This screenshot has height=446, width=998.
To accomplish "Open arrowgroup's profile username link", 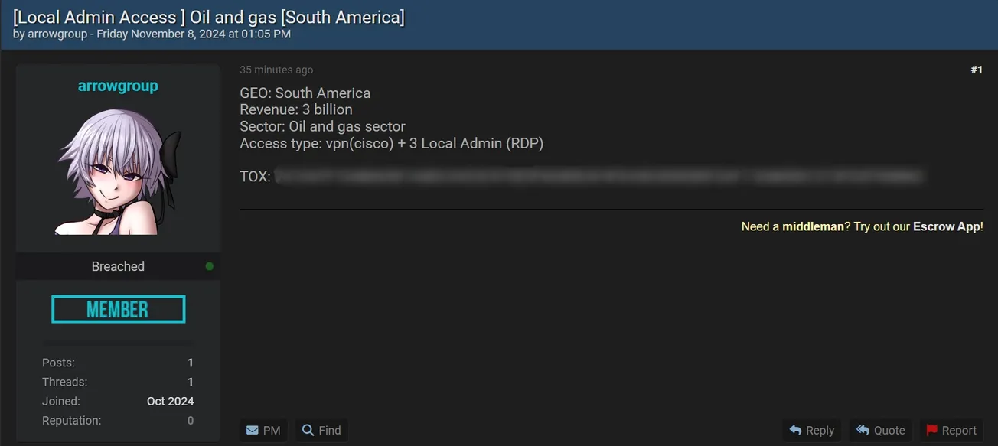I will point(118,86).
